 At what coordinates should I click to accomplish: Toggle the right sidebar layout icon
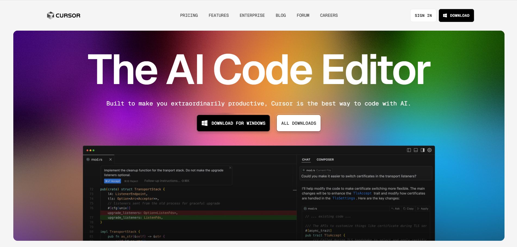click(x=422, y=150)
